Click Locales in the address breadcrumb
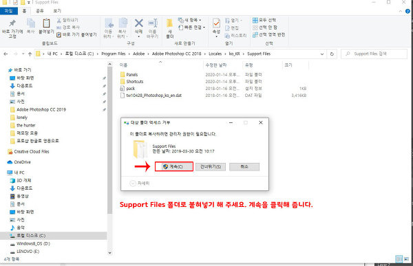Viewport: 413px width, 266px height. tap(215, 54)
